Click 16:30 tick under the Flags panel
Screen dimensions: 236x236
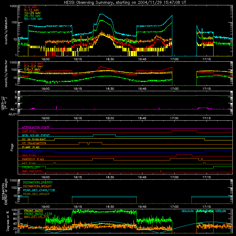point(110,177)
